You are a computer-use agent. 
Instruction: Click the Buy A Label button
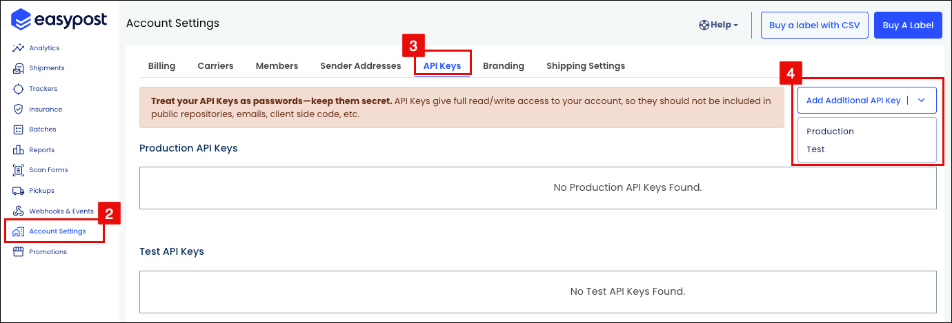pos(908,25)
